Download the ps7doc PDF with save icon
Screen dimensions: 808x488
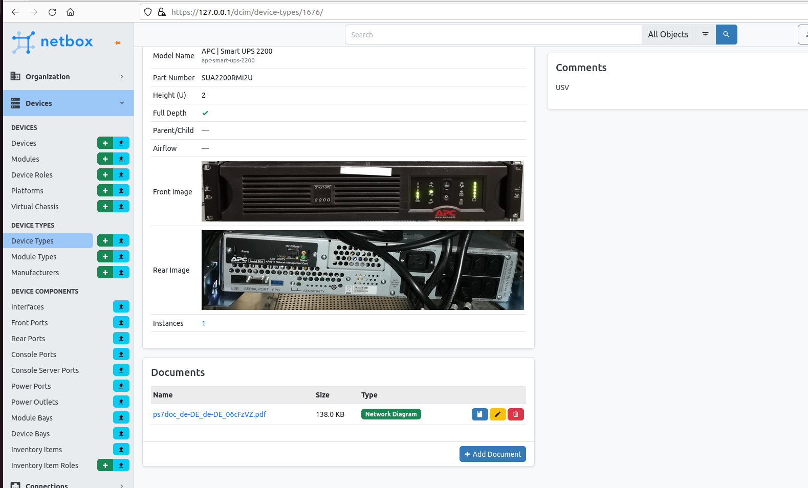479,414
